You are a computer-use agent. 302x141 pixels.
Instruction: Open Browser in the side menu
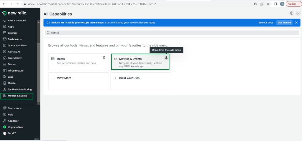pos(12,33)
